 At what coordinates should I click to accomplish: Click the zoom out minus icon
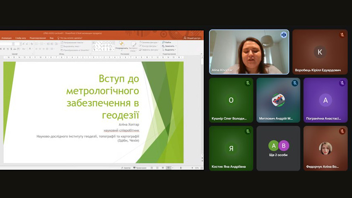[172, 168]
